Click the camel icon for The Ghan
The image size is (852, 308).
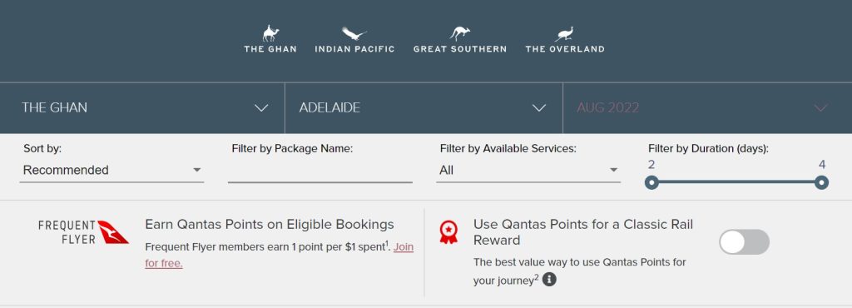tap(270, 33)
